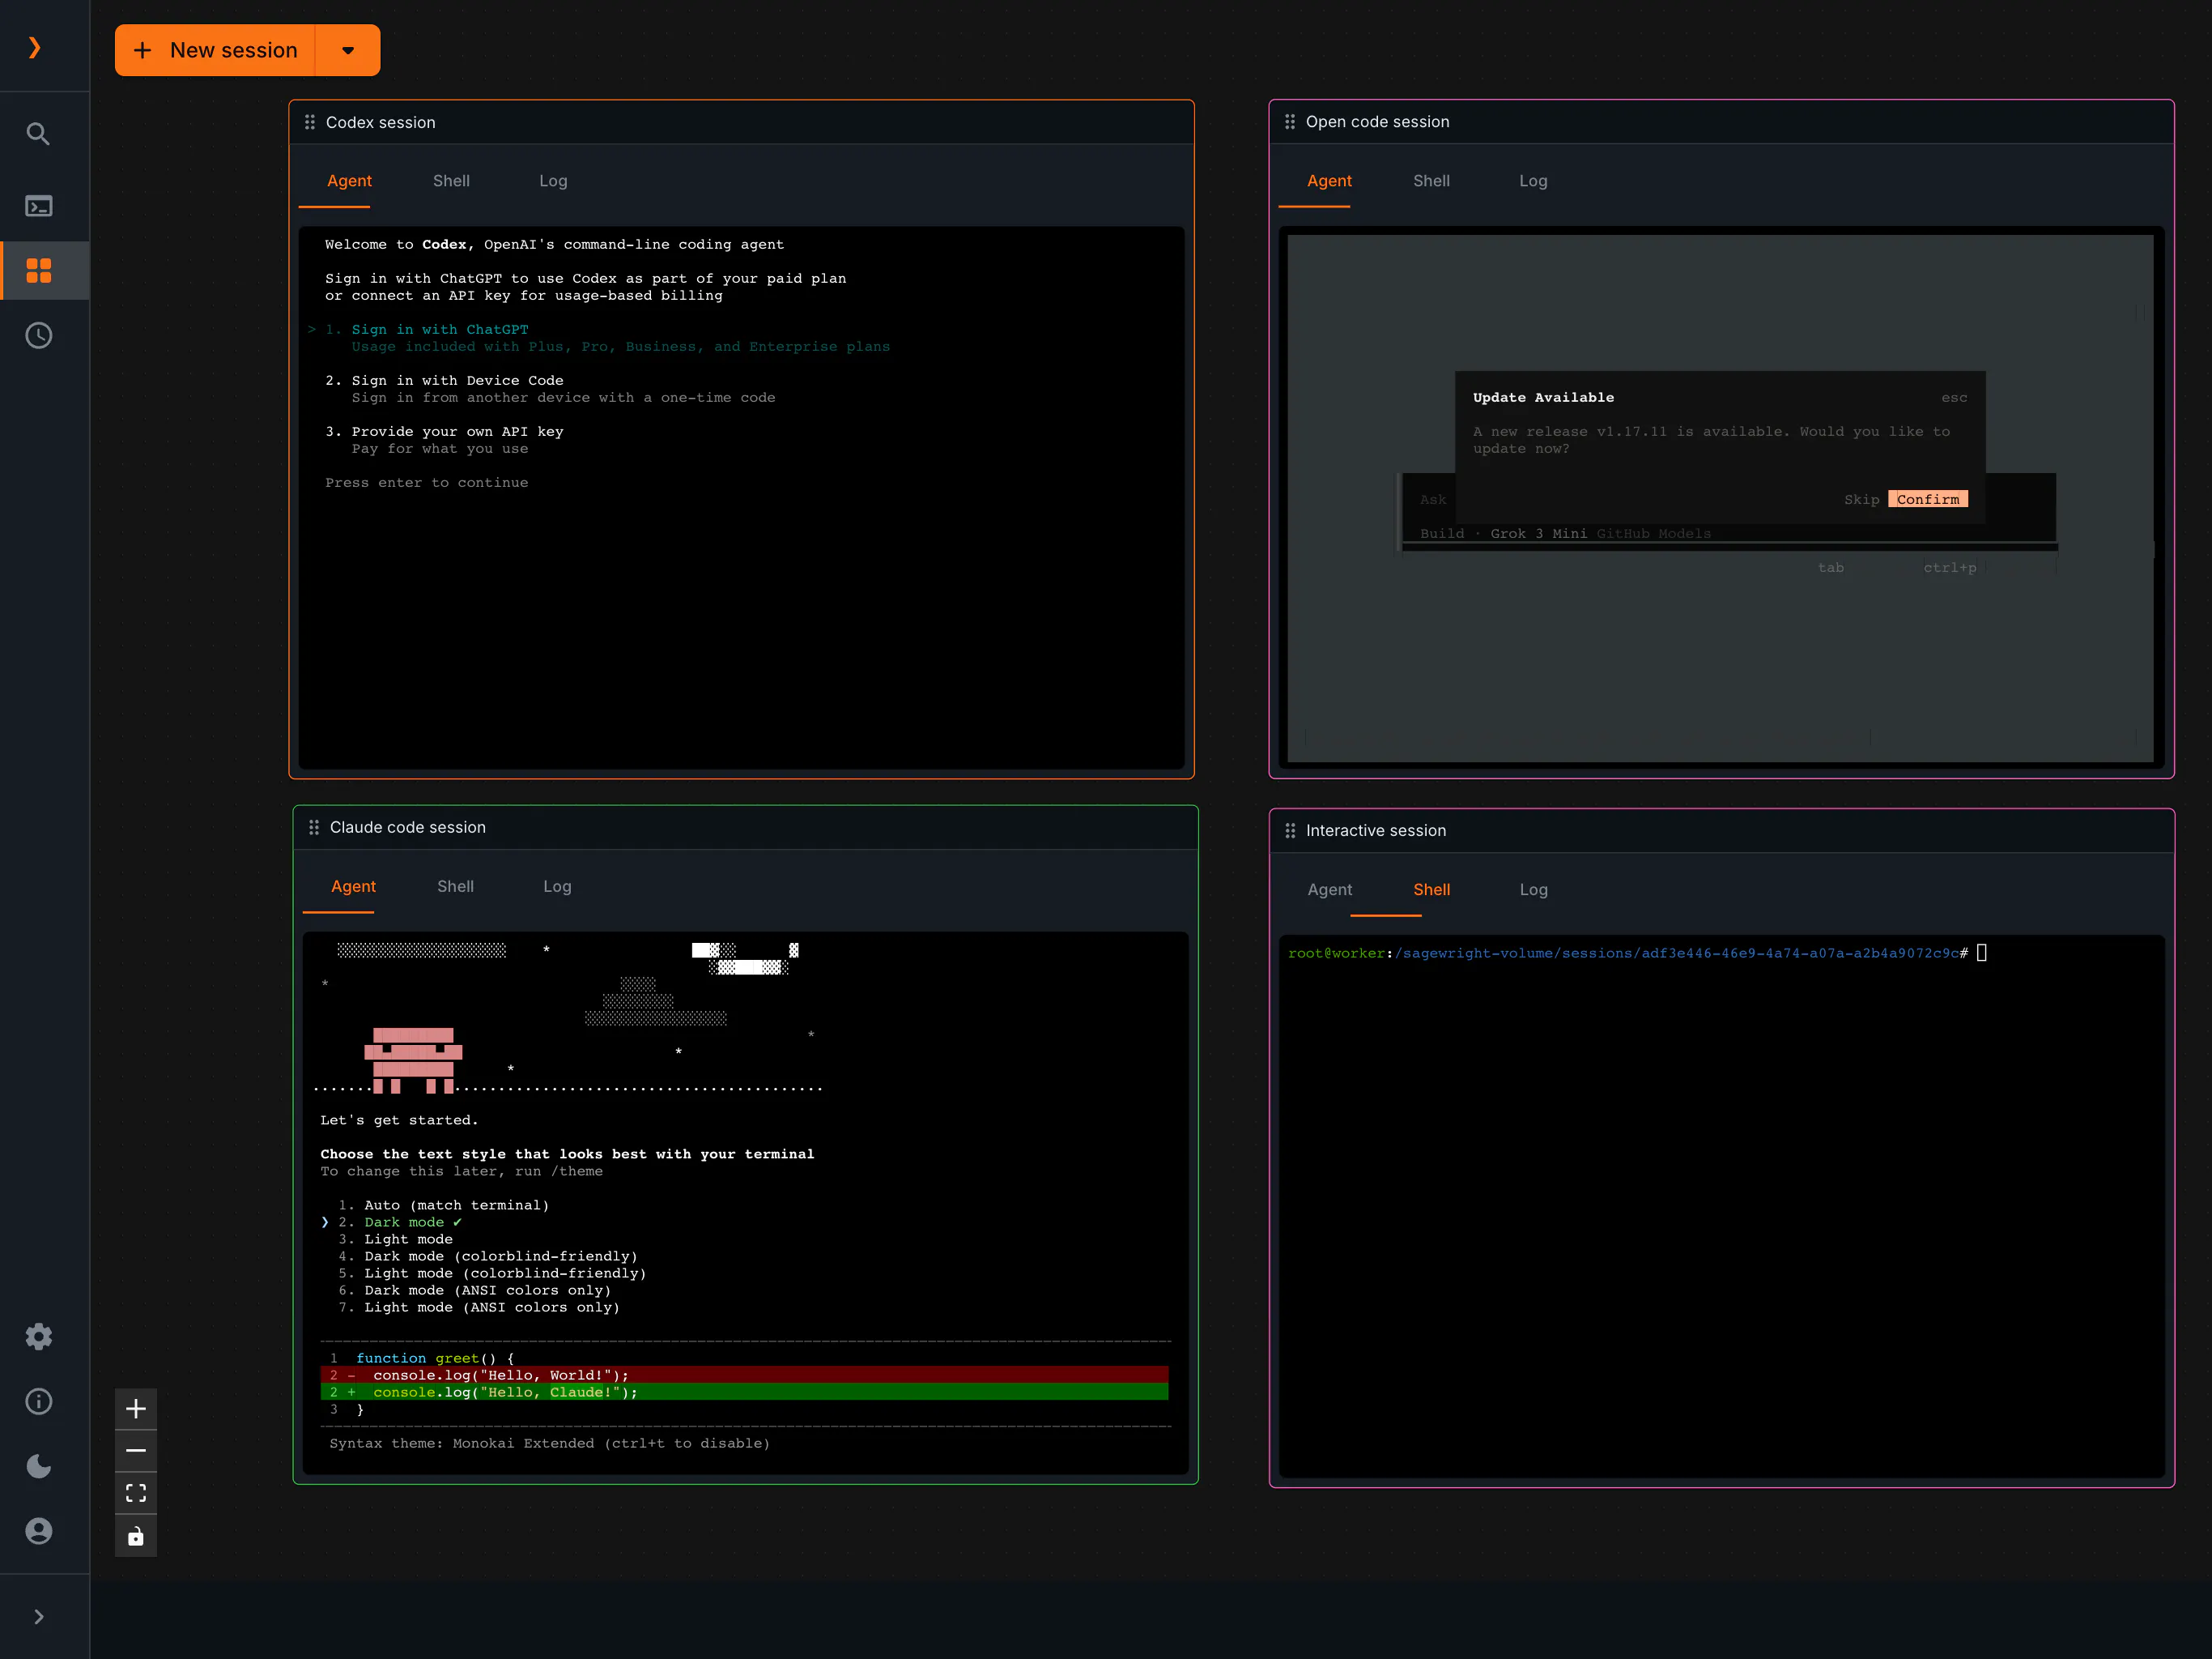Viewport: 2212px width, 1659px height.
Task: Click Skip in Update Available dialog
Action: 1861,499
